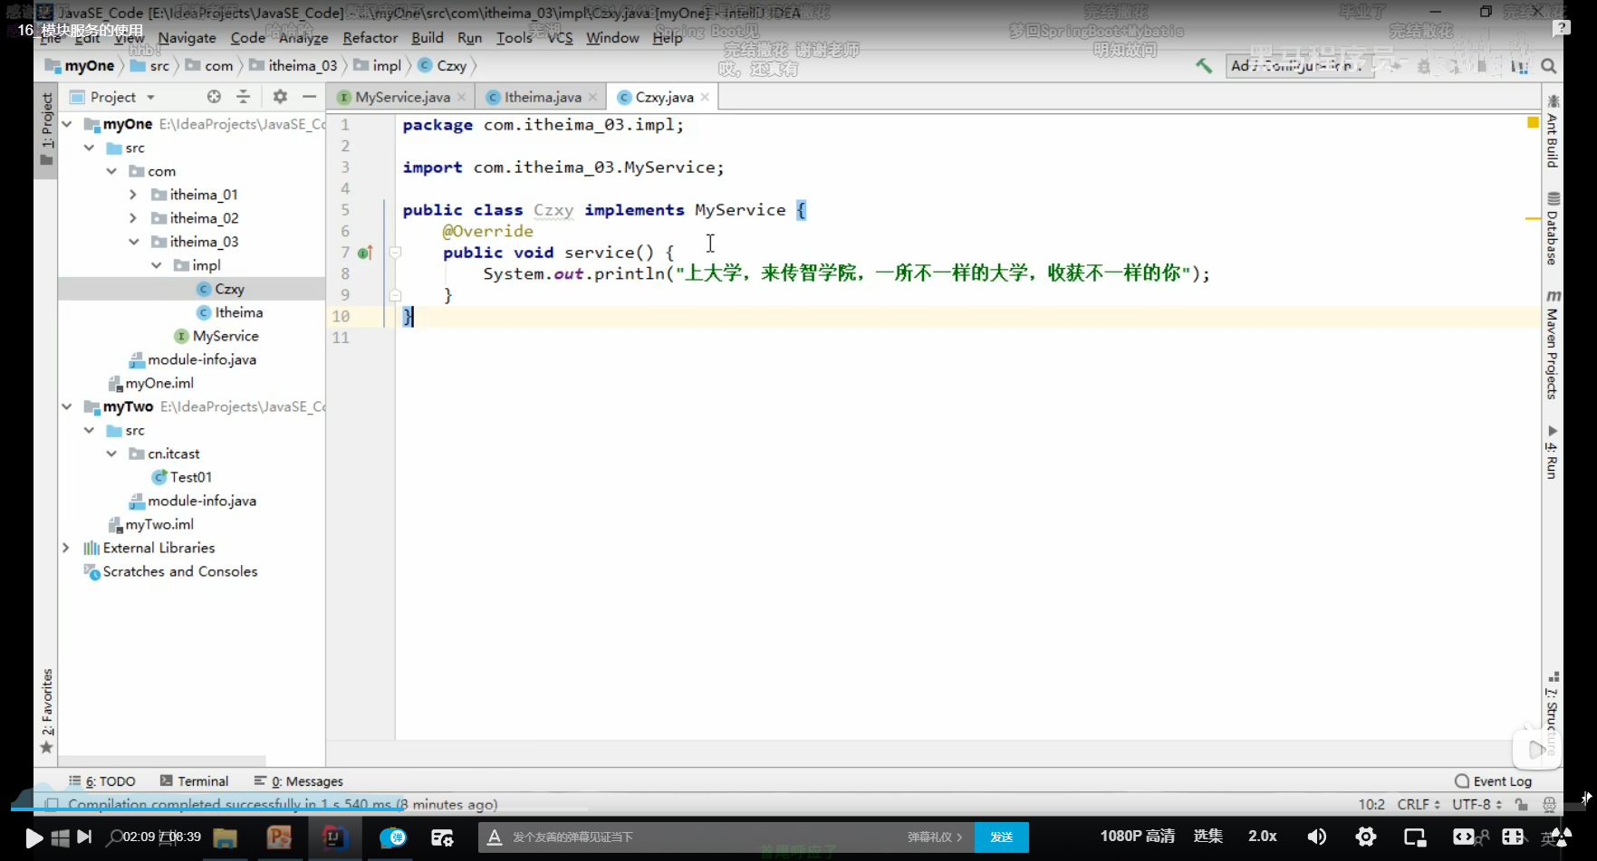Open the Help menu

coord(667,38)
